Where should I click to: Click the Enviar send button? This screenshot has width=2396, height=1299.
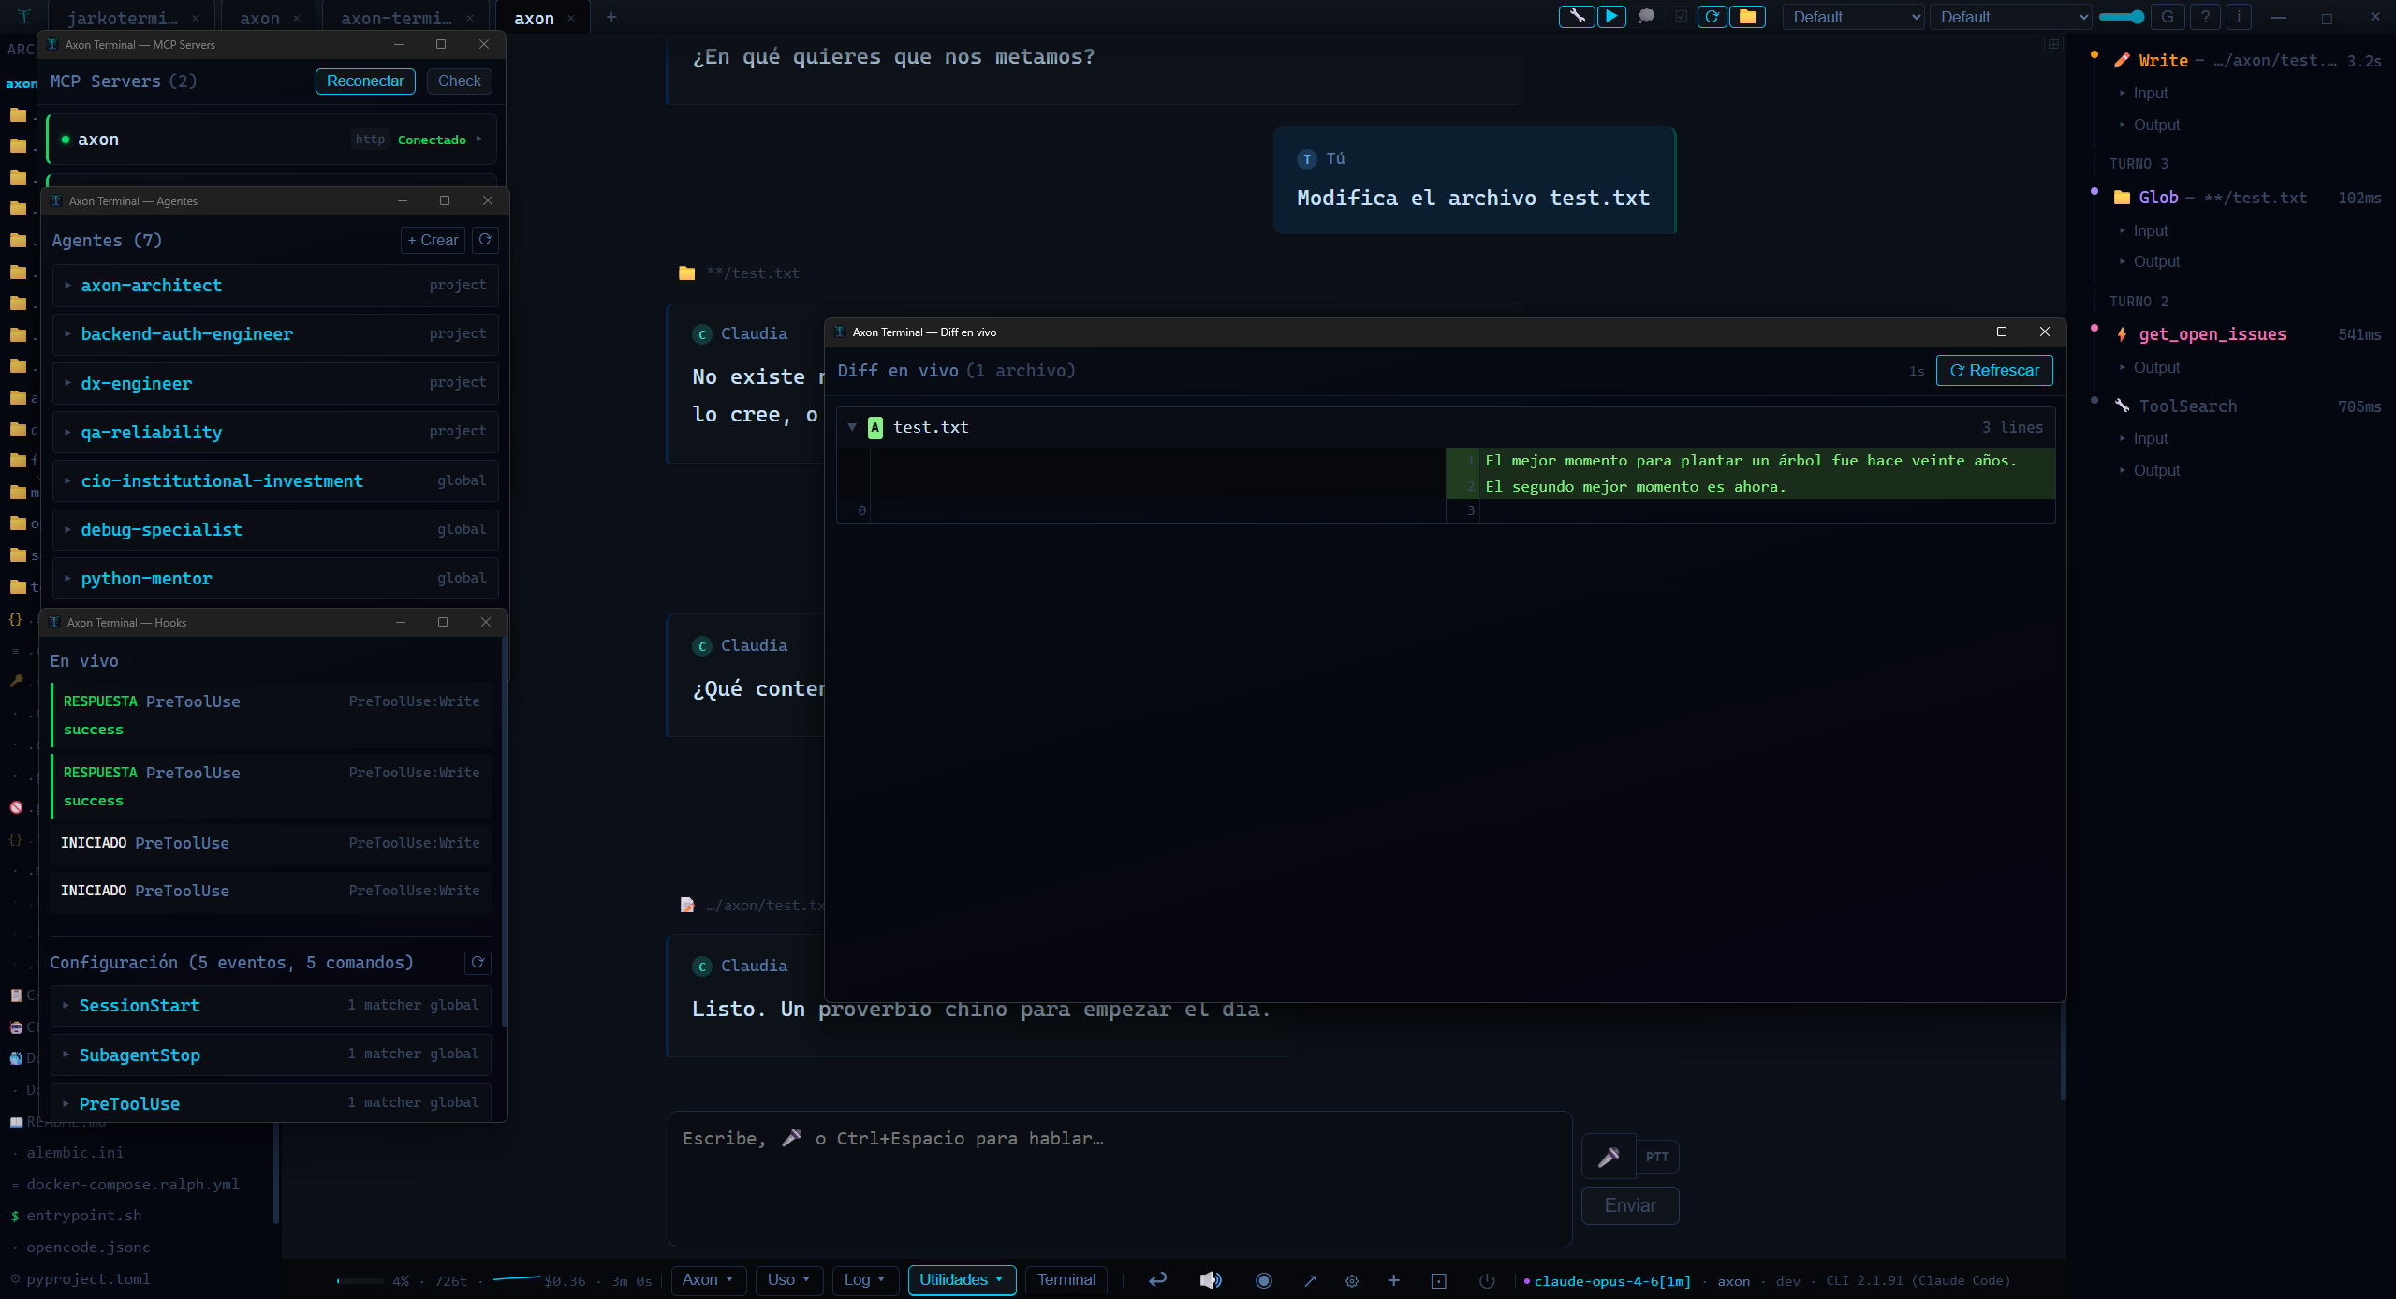tap(1630, 1206)
